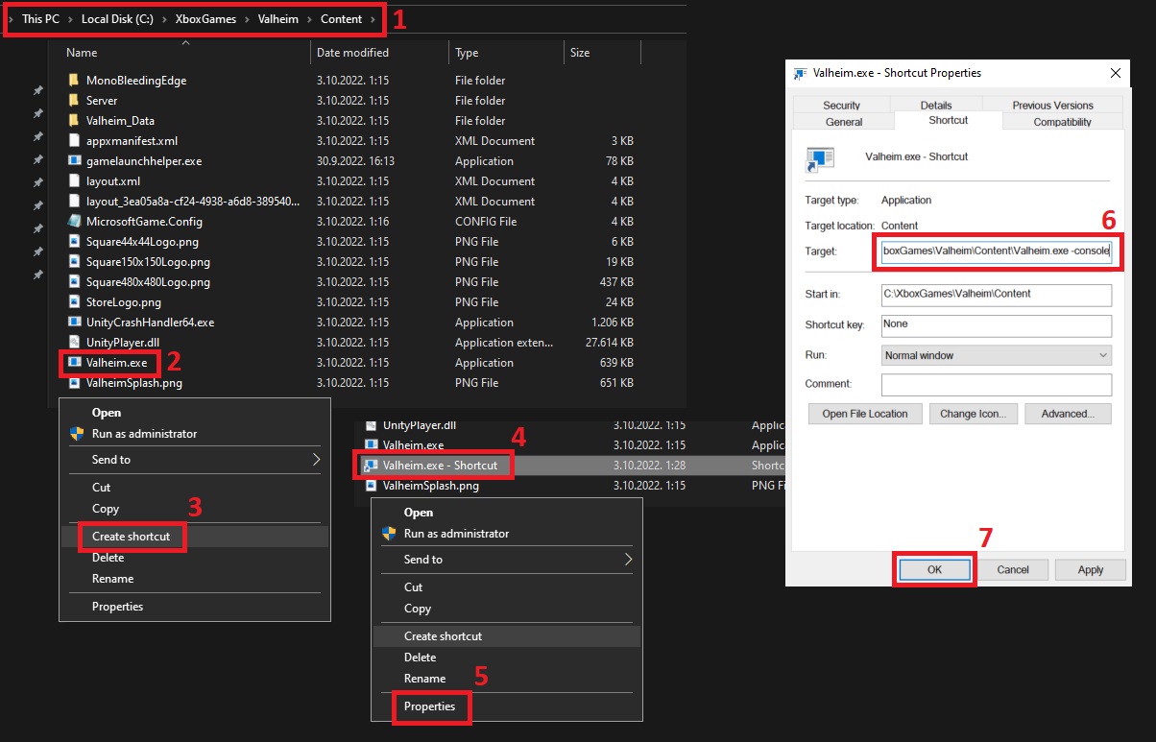Click the Open File Location button
This screenshot has height=742, width=1156.
tap(865, 414)
